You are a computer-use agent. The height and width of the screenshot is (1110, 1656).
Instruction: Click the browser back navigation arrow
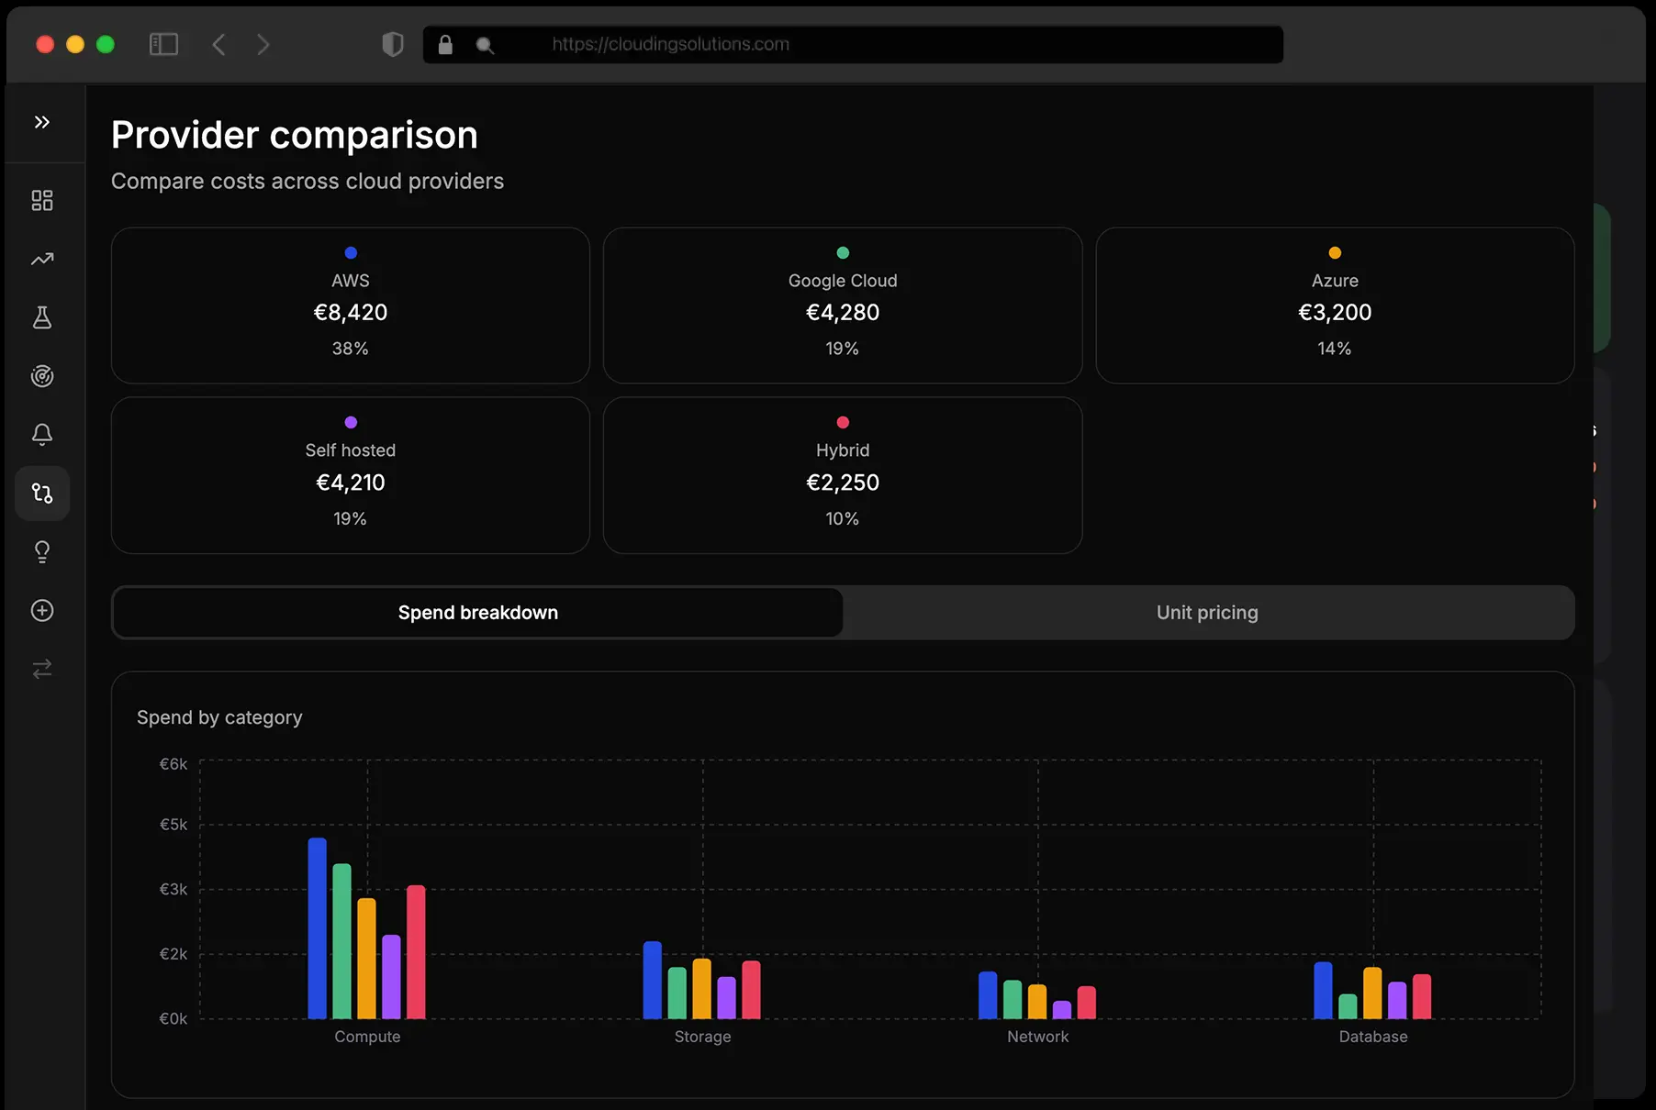(x=219, y=44)
